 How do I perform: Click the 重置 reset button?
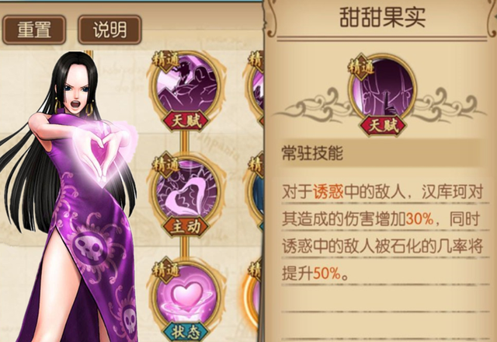point(34,30)
